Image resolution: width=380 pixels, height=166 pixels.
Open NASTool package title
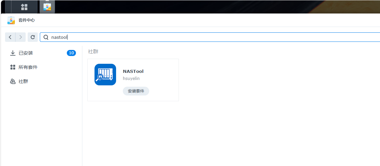133,71
